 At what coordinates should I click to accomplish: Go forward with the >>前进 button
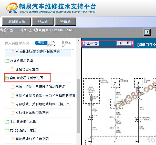click(x=65, y=22)
